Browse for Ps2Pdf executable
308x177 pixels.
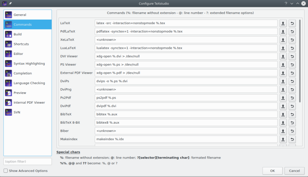(283, 98)
